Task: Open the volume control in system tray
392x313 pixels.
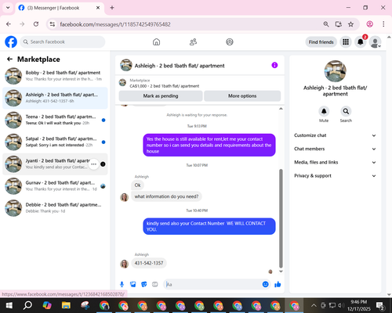Action: tap(340, 305)
